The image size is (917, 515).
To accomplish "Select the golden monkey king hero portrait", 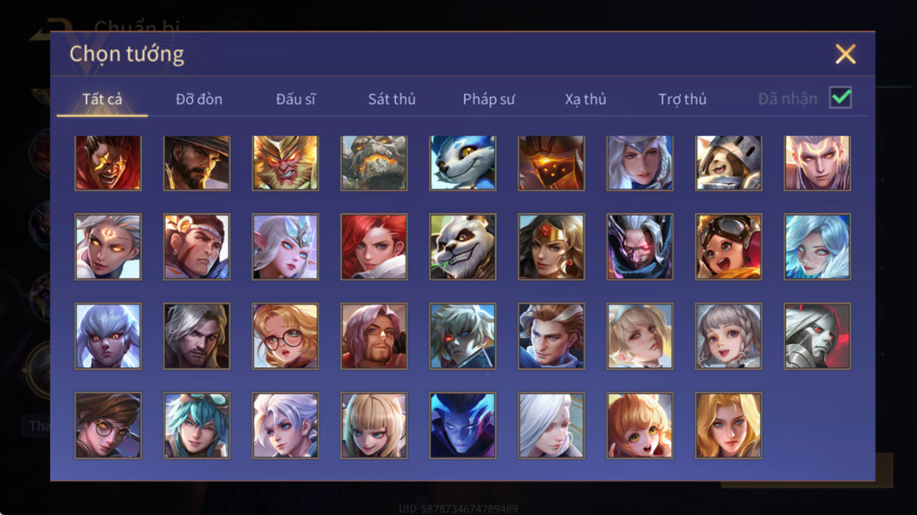I will 285,163.
